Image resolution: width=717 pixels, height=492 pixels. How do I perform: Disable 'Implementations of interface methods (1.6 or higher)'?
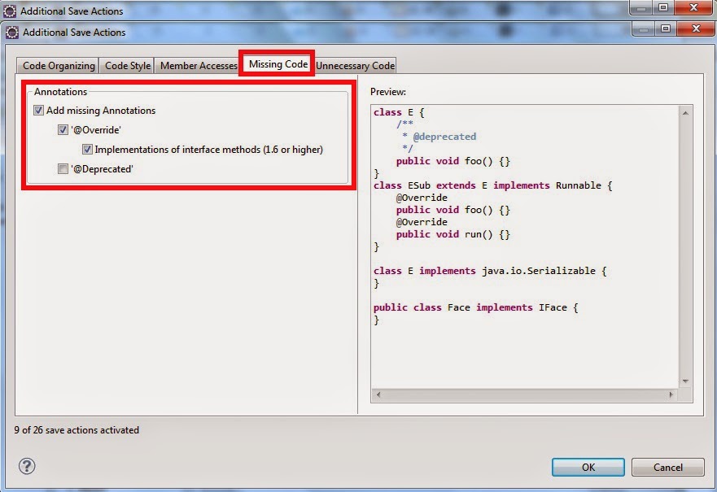pos(88,149)
